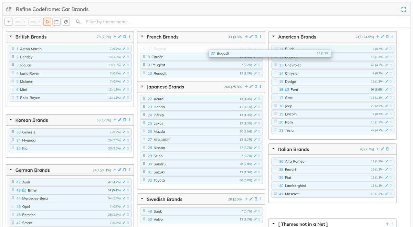Select the Porsche theme
This screenshot has height=227, width=413.
coord(70,215)
